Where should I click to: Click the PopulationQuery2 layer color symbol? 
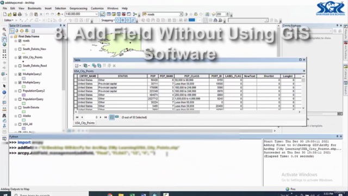pos(24,95)
